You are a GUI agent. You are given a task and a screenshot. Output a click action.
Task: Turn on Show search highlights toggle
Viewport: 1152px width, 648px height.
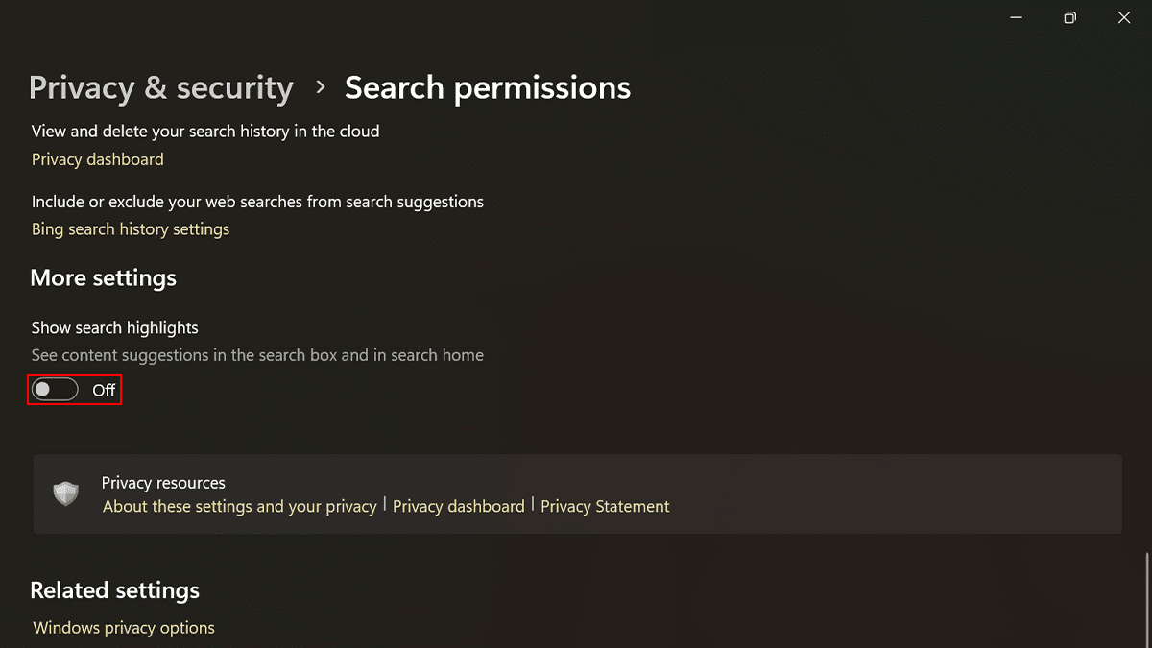click(x=55, y=390)
